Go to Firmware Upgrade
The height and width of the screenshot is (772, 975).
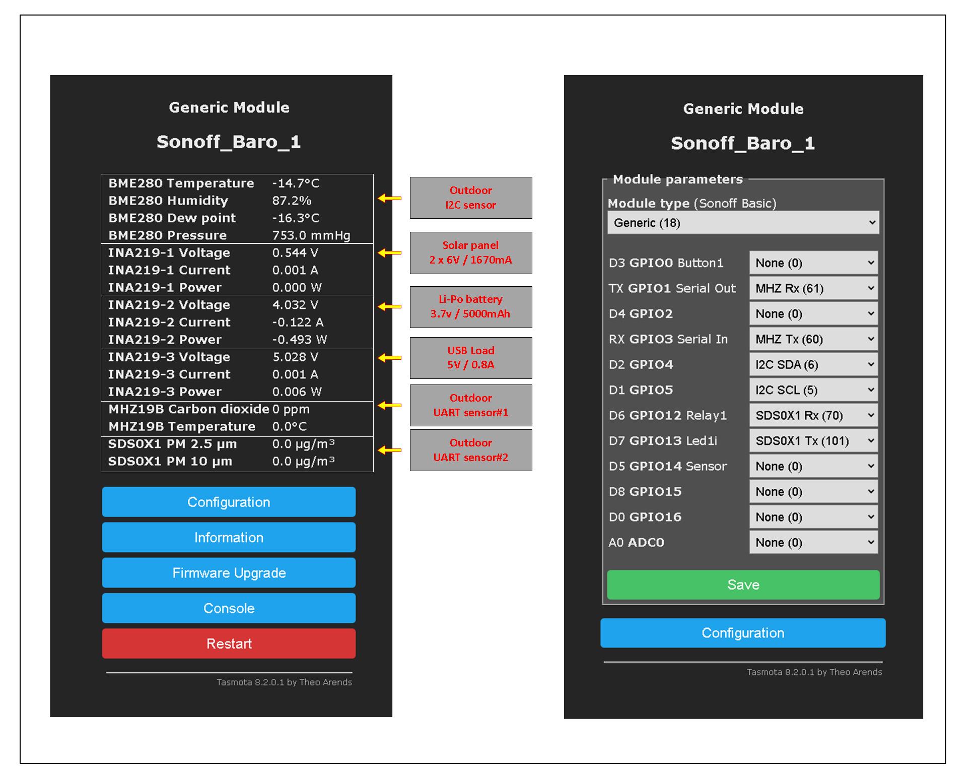click(229, 573)
